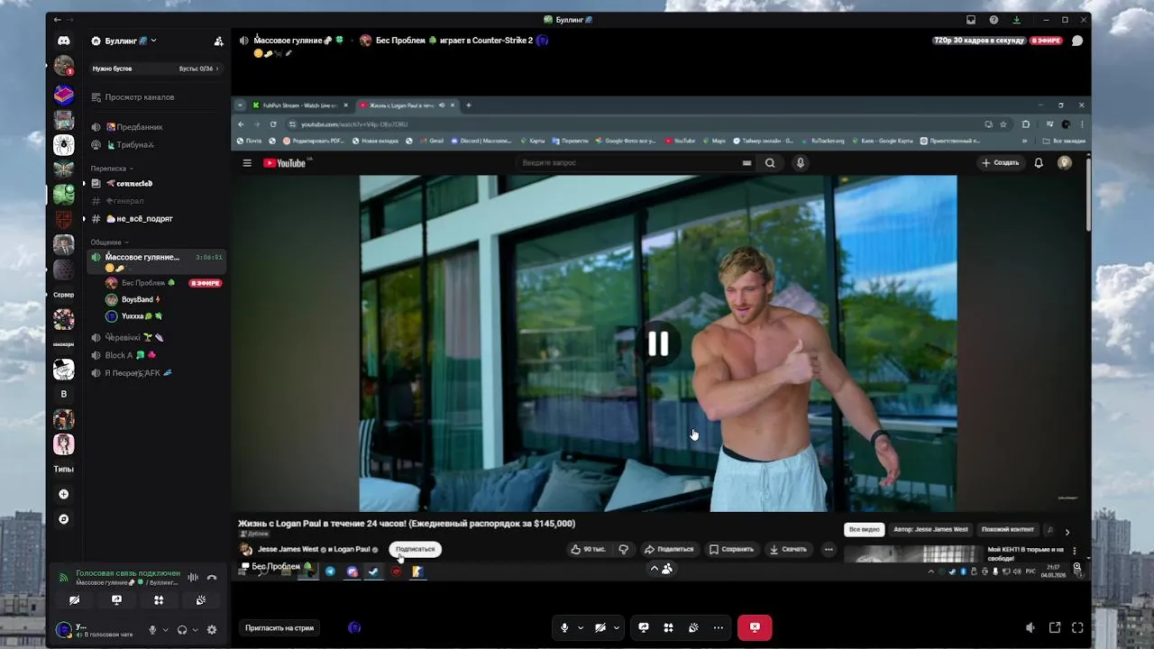Click Discord update download icon

[x=1016, y=20]
